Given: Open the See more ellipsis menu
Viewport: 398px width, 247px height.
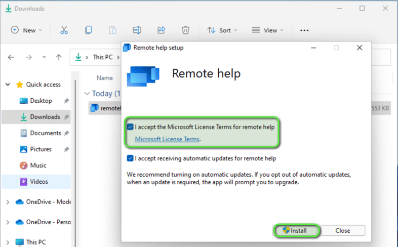Looking at the screenshot, I should [x=304, y=30].
